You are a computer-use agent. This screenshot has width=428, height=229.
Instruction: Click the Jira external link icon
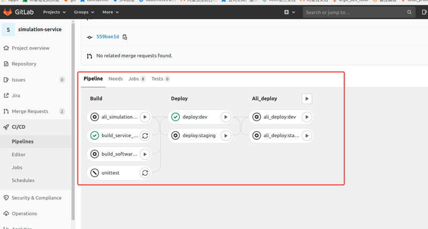[6, 96]
